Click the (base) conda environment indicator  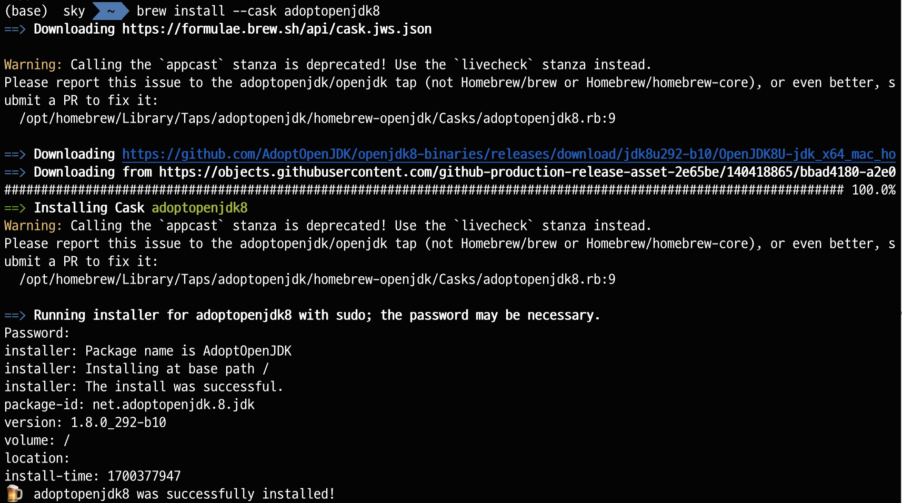click(26, 11)
